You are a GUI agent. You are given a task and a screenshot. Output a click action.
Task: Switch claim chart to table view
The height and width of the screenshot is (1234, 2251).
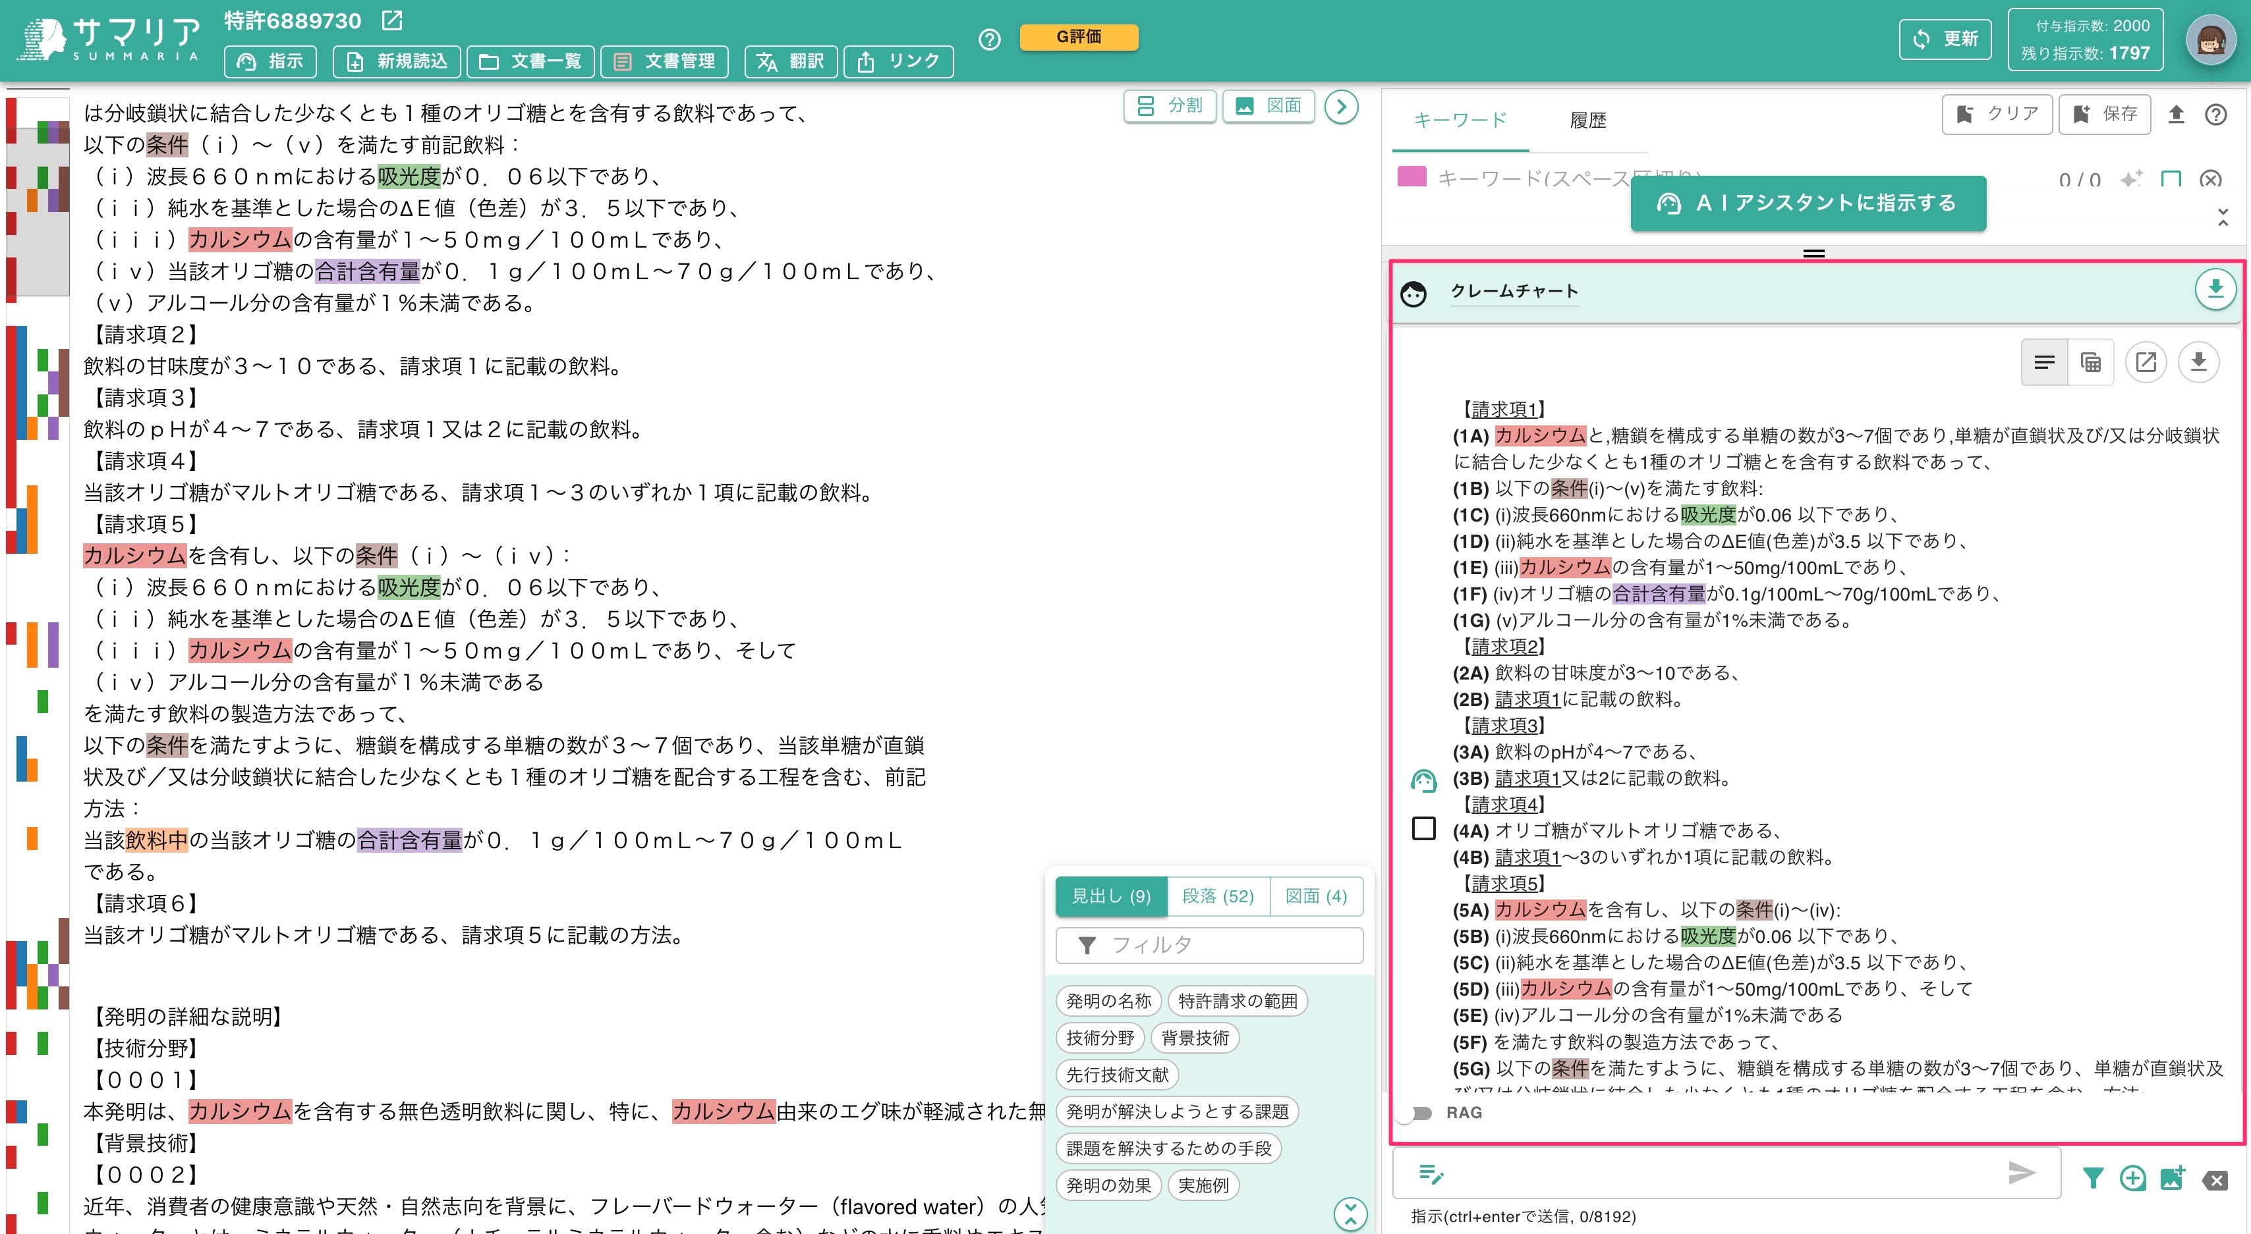coord(2090,362)
